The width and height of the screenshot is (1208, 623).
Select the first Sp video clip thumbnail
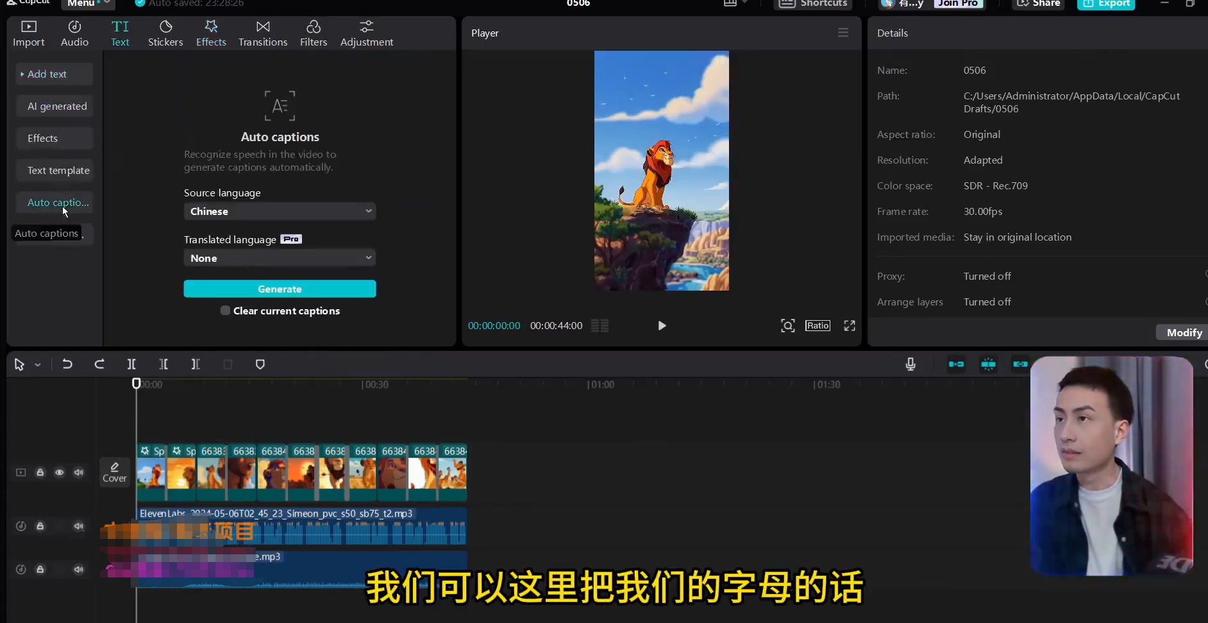point(151,473)
